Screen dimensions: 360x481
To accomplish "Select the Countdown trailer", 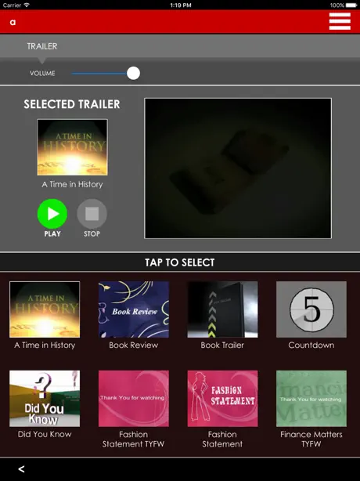I will [x=311, y=309].
